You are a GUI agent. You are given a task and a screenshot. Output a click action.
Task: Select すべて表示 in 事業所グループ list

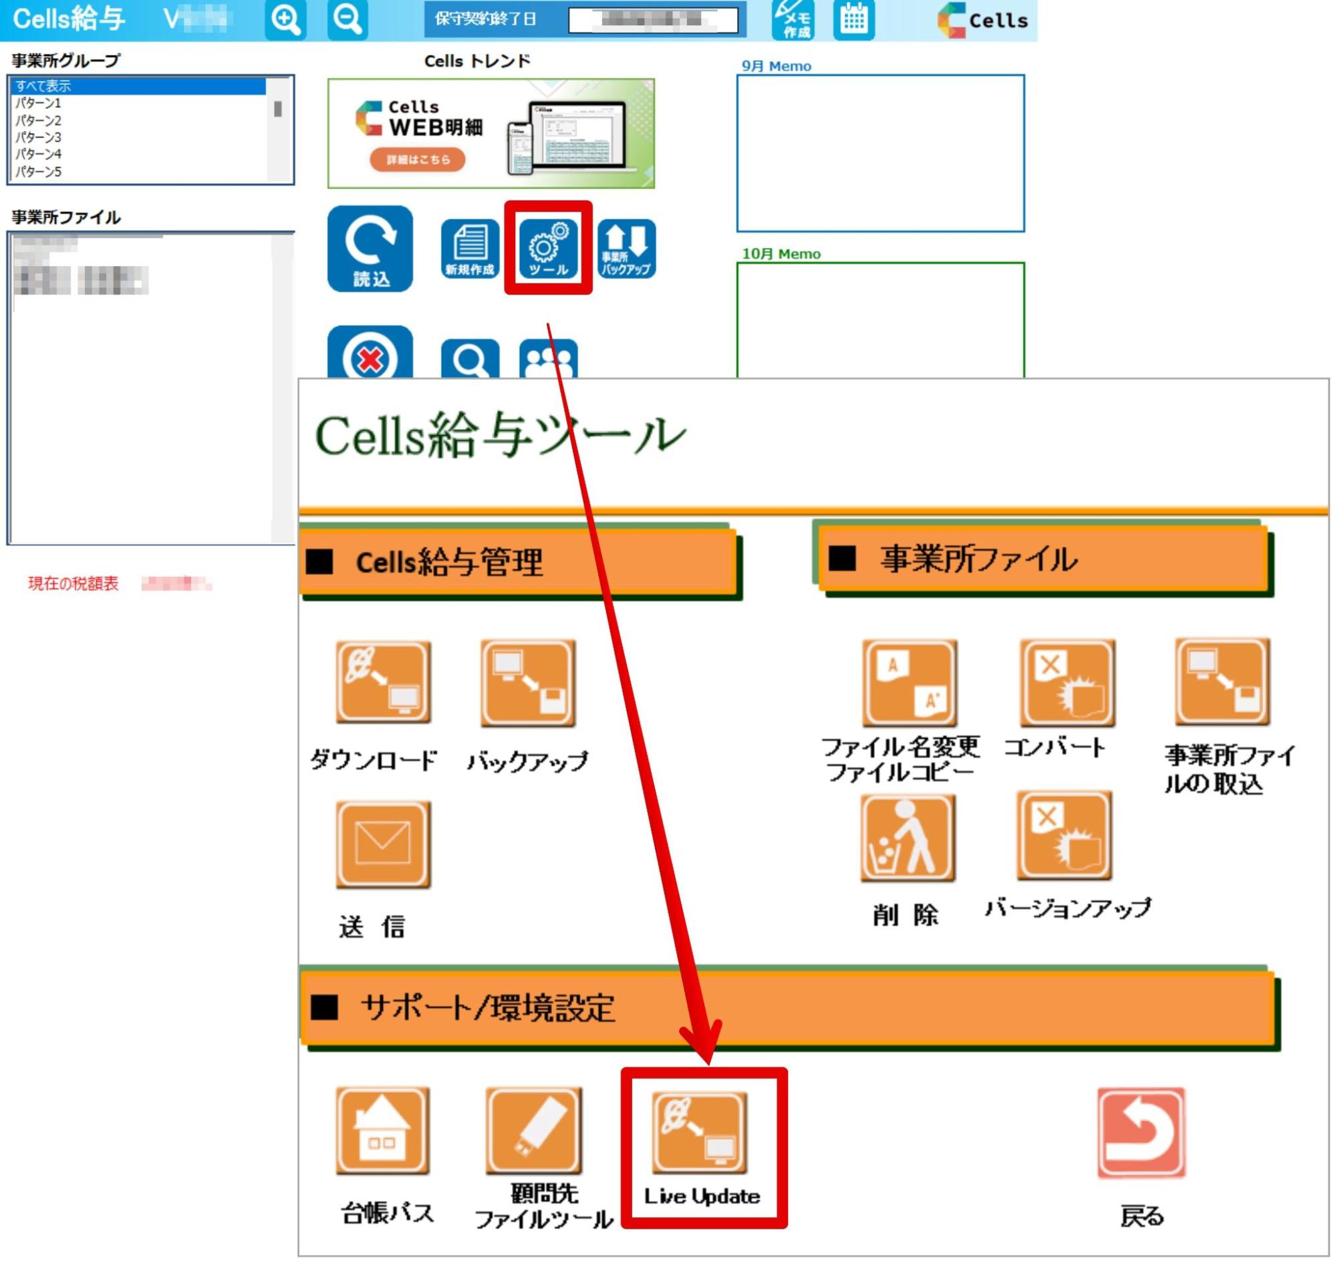tap(140, 86)
